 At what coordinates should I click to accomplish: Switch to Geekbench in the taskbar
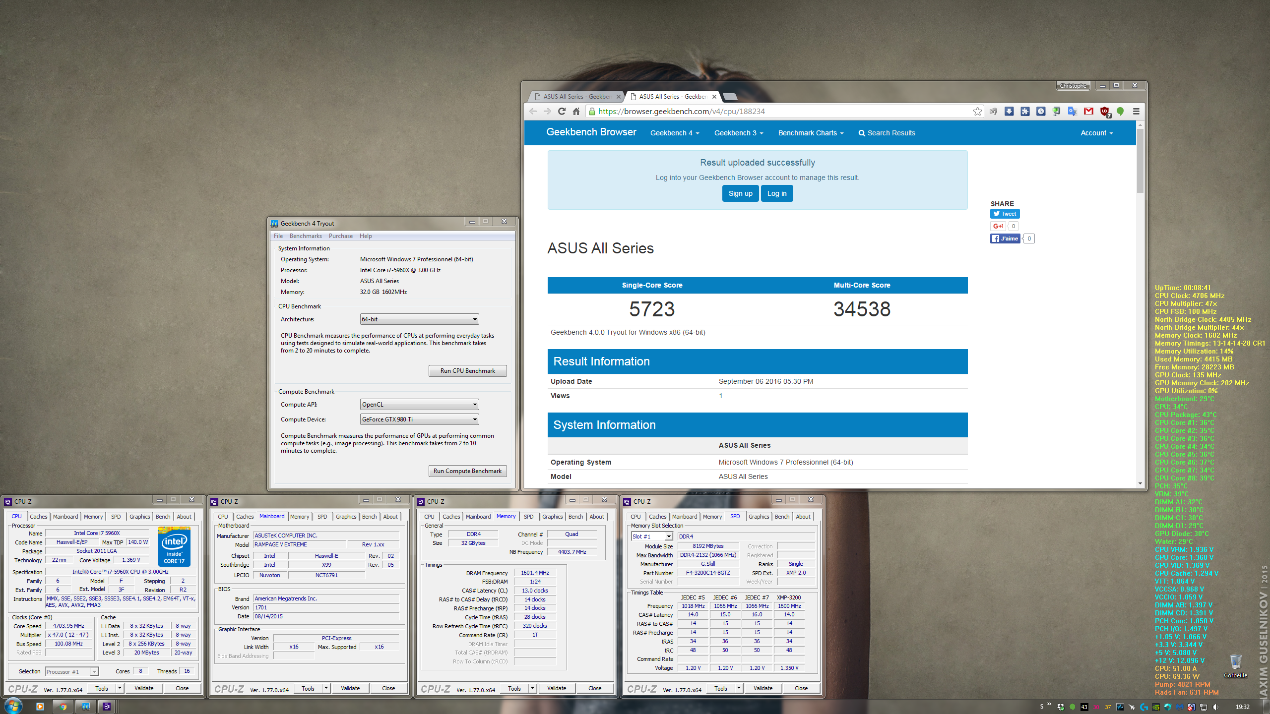point(86,707)
